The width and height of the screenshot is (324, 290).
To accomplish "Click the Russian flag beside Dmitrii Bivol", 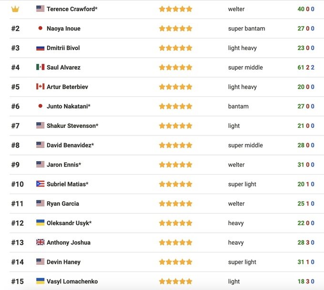I will tap(40, 48).
